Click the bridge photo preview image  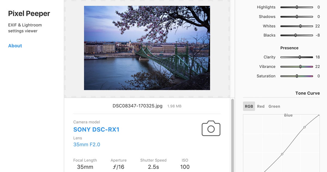[x=147, y=48]
